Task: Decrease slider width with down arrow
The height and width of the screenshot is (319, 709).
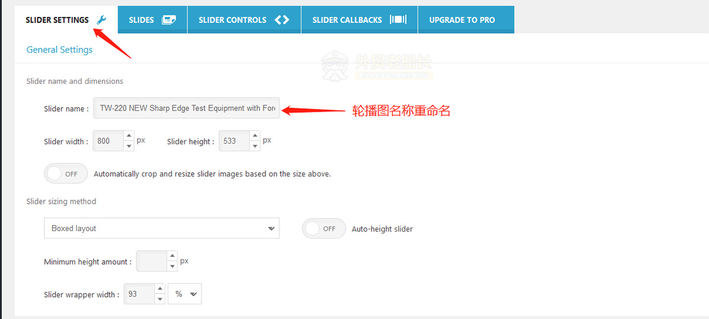Action: point(129,146)
